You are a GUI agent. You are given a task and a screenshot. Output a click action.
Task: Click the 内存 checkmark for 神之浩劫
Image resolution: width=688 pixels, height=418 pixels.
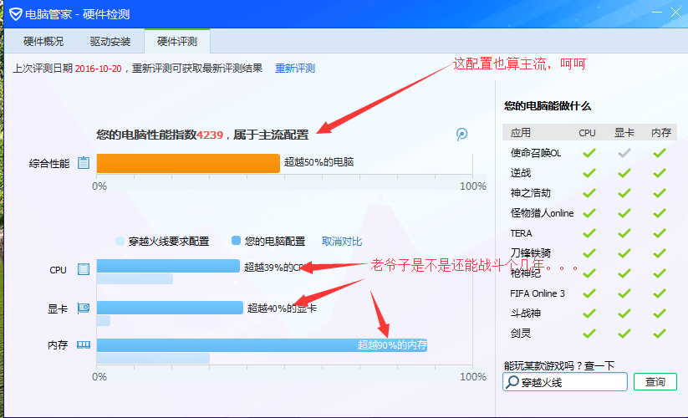[660, 193]
